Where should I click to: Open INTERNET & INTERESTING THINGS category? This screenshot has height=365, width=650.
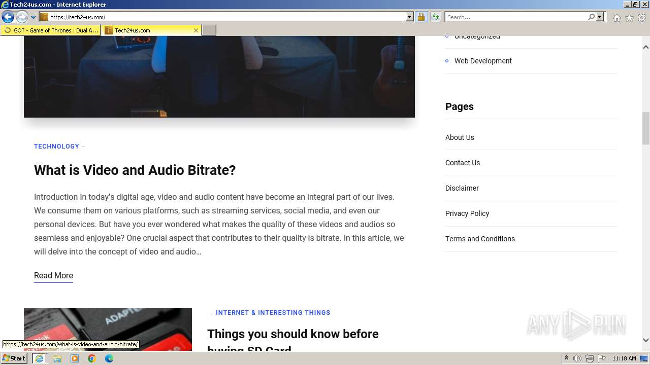(273, 313)
